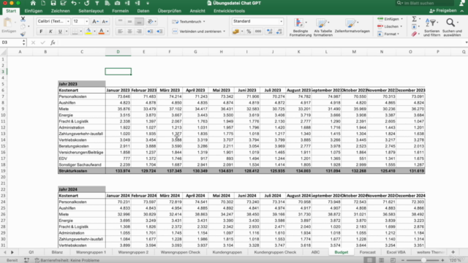
Task: Decrease indent in alignment group
Action: 150,31
